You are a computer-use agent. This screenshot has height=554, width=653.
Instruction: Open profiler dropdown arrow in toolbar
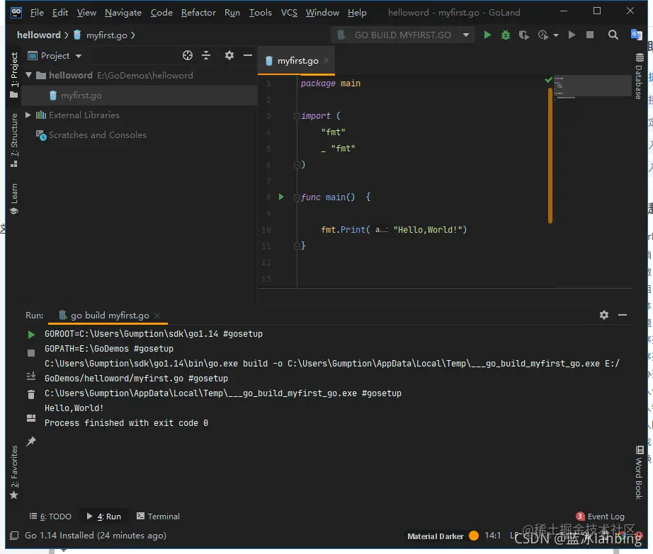pos(555,35)
